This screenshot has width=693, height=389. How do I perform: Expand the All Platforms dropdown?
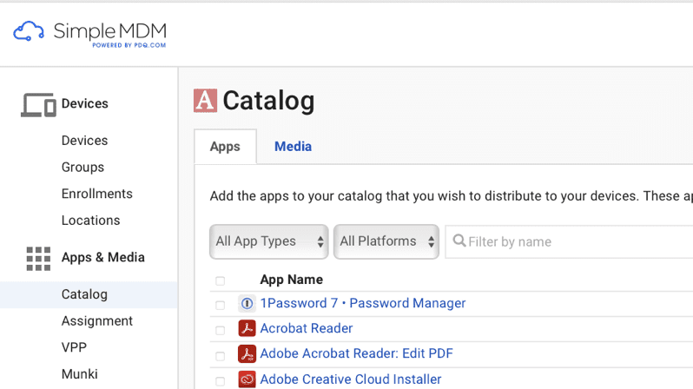(386, 241)
